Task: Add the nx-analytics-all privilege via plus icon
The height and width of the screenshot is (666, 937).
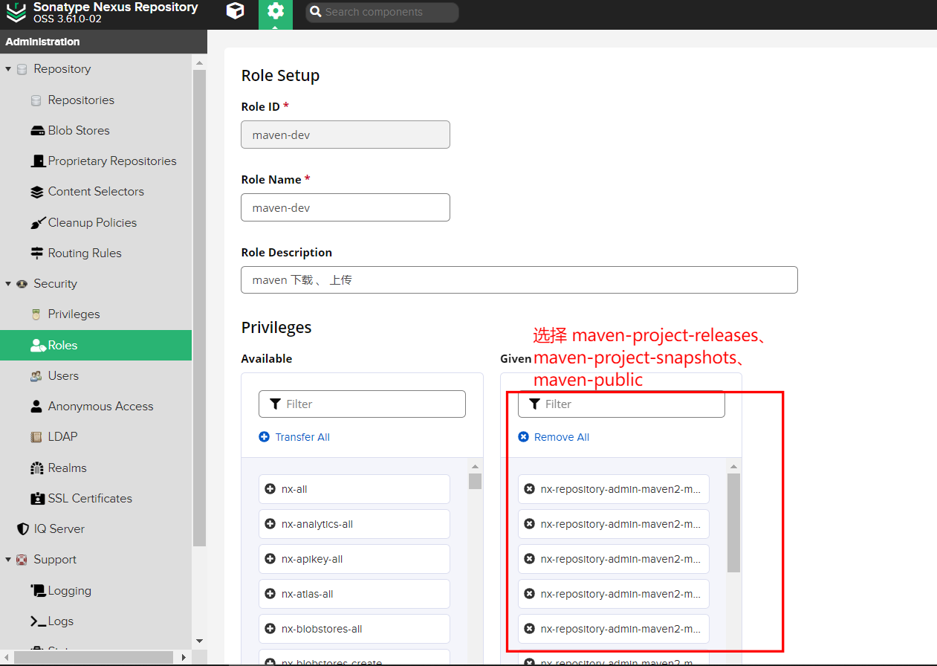Action: pyautogui.click(x=270, y=524)
